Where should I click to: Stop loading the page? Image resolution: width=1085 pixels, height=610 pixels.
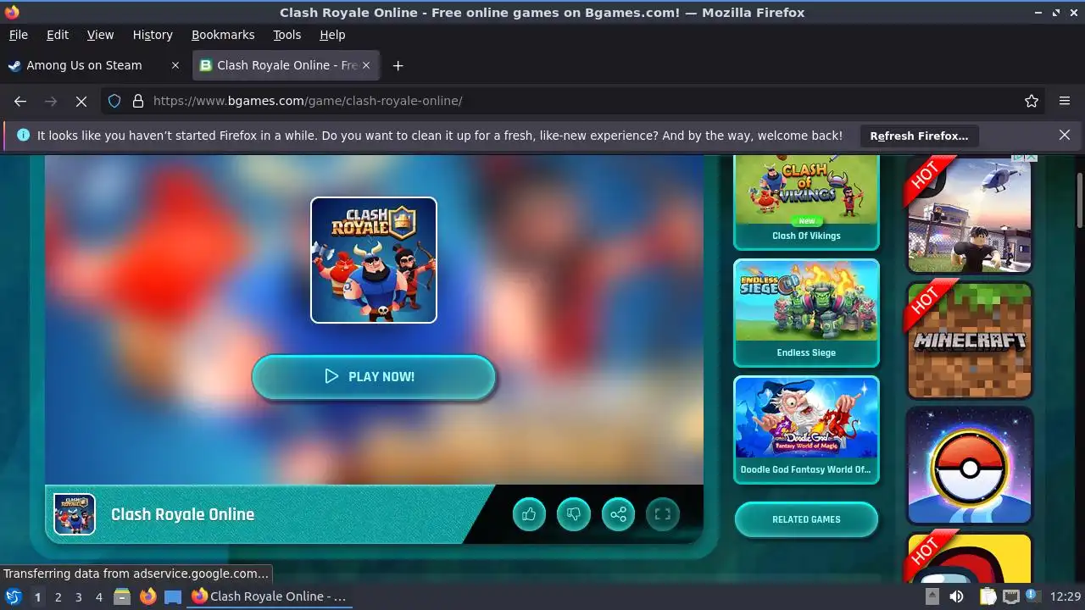[81, 101]
